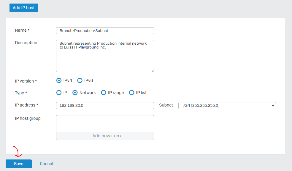Click the empty IP host group list
Screen dimensions: 292x171
click(105, 123)
